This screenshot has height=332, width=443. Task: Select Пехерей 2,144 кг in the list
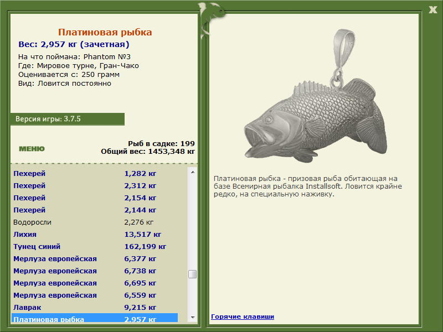click(x=95, y=210)
